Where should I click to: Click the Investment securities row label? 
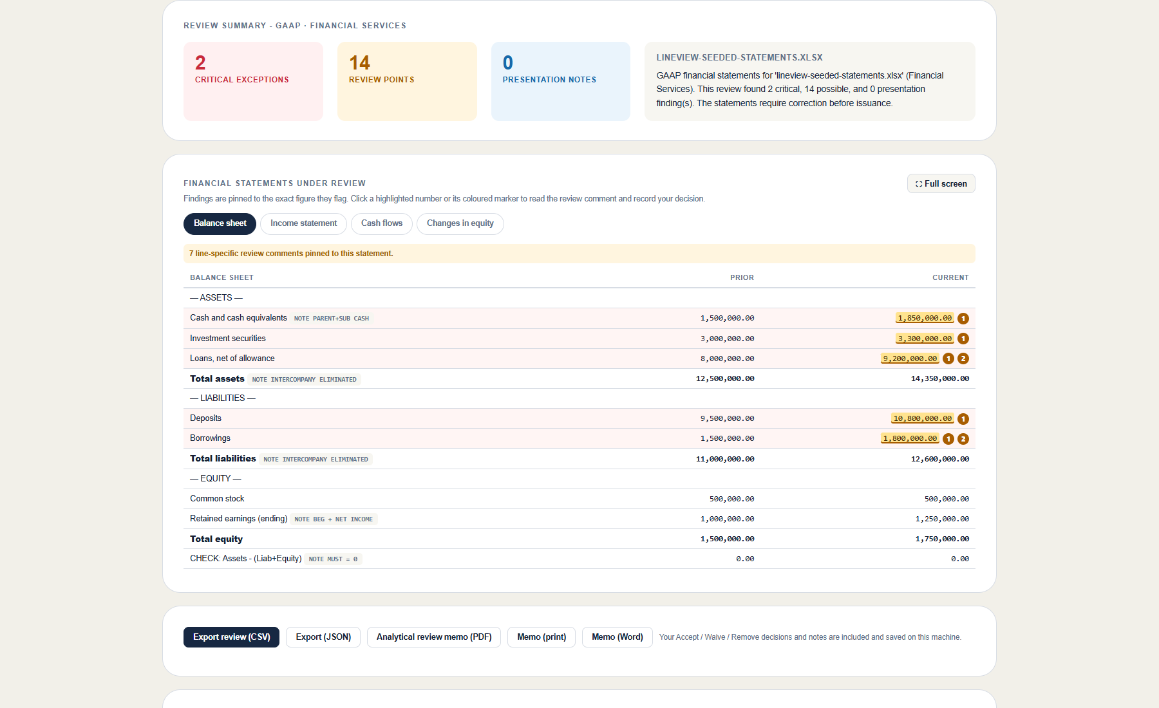click(227, 339)
